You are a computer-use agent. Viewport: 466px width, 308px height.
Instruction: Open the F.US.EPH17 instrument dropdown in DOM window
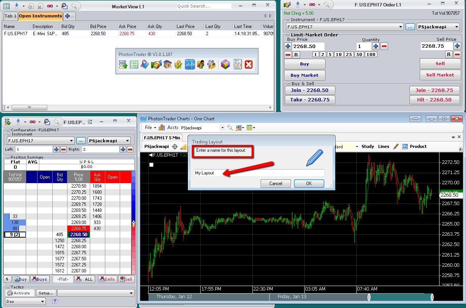(x=71, y=140)
